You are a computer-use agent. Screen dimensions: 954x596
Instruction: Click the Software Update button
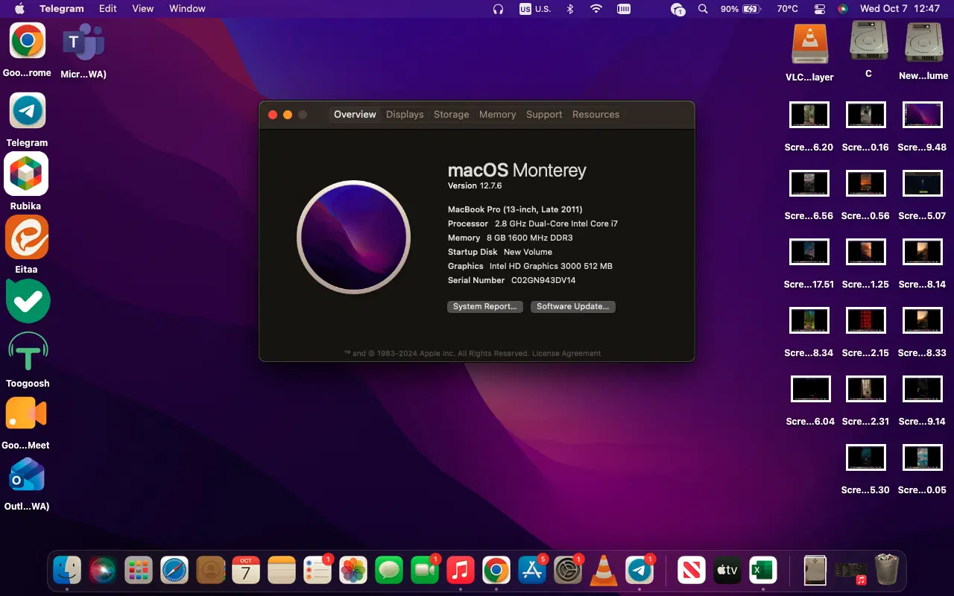(x=573, y=306)
